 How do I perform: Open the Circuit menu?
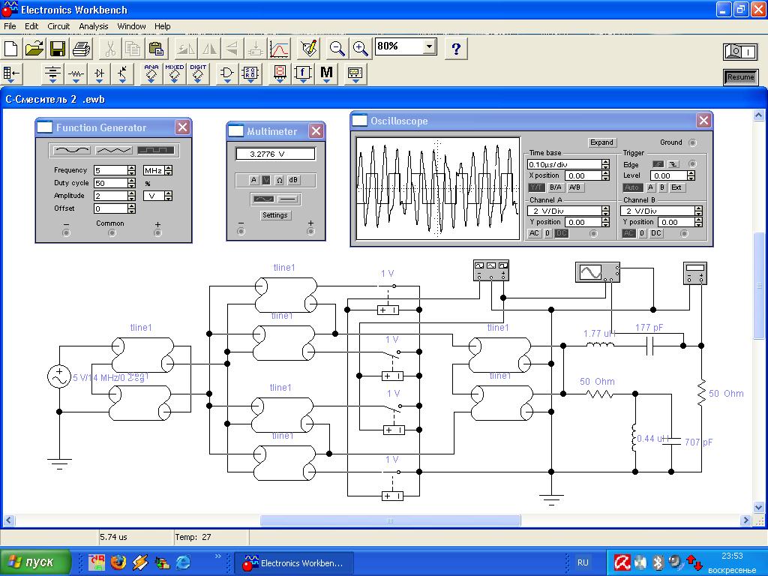tap(58, 26)
